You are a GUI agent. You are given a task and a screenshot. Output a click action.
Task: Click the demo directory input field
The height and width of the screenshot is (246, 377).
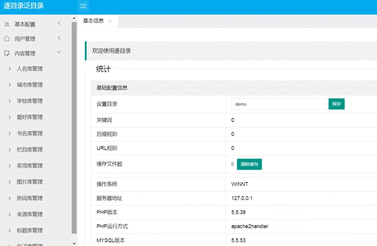pyautogui.click(x=279, y=104)
